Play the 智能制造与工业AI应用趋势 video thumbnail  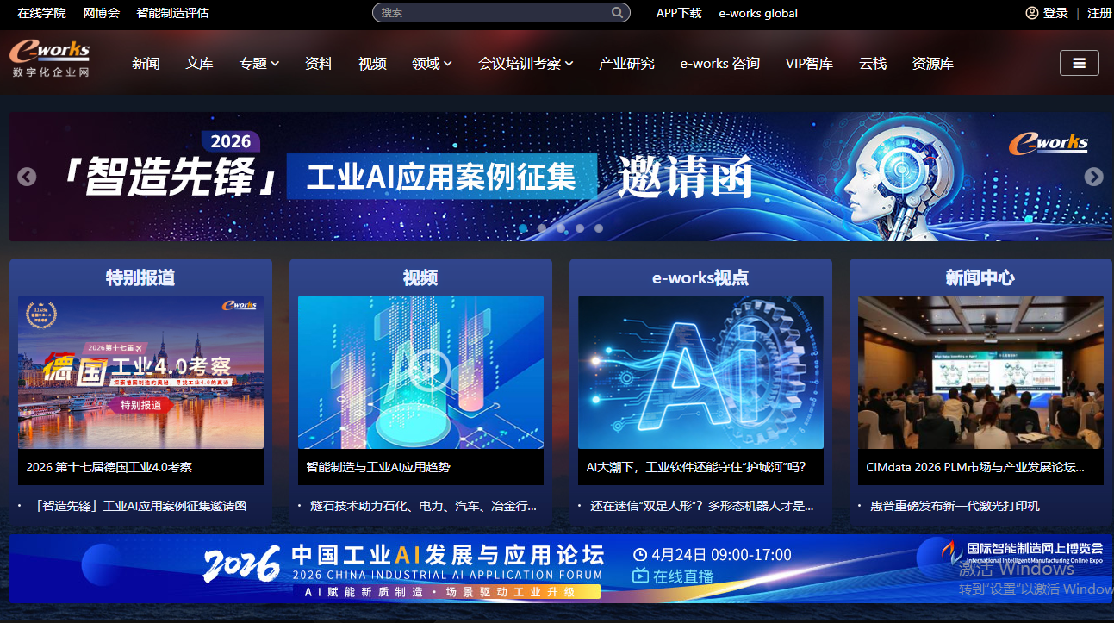pos(420,371)
